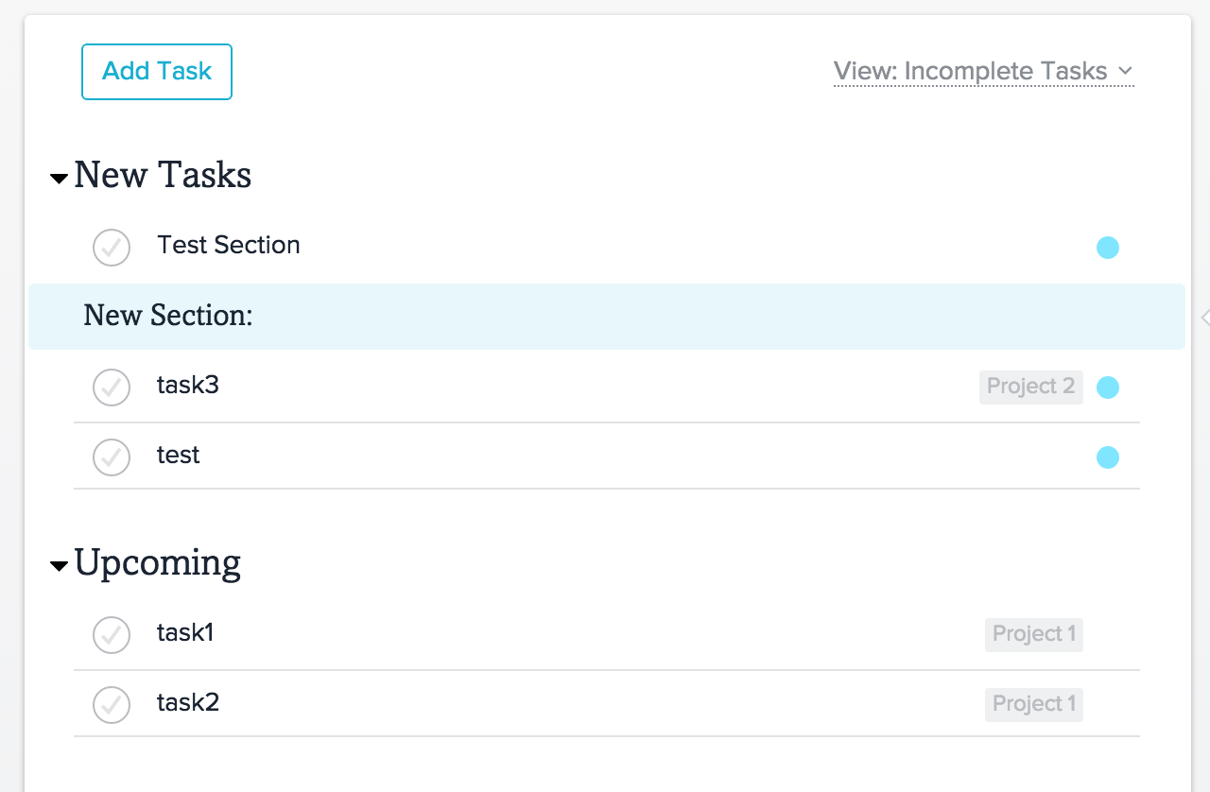Click the pane arrow at right edge
Viewport: 1210px width, 792px height.
[x=1204, y=318]
